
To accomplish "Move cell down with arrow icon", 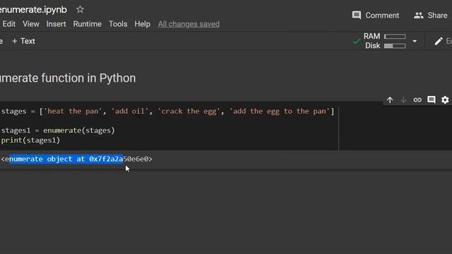I will pos(403,100).
